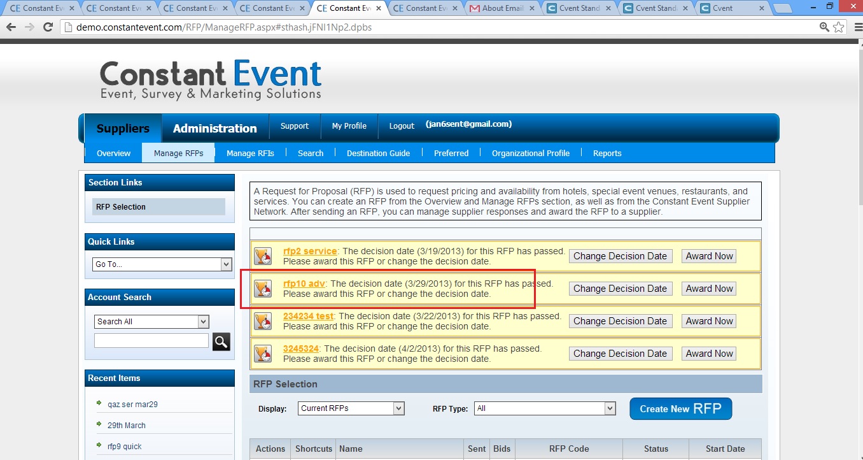Open the Display Current RFPs dropdown

coord(351,408)
